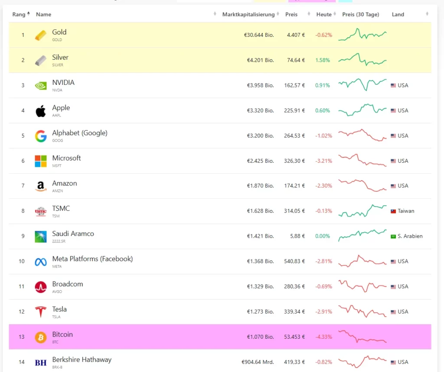The width and height of the screenshot is (444, 372).
Task: Sort by Heute column header
Action: (x=324, y=14)
